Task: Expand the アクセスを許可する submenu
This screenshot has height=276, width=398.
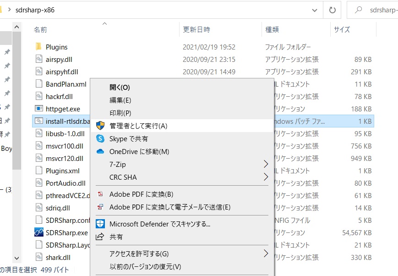Action: [266, 254]
